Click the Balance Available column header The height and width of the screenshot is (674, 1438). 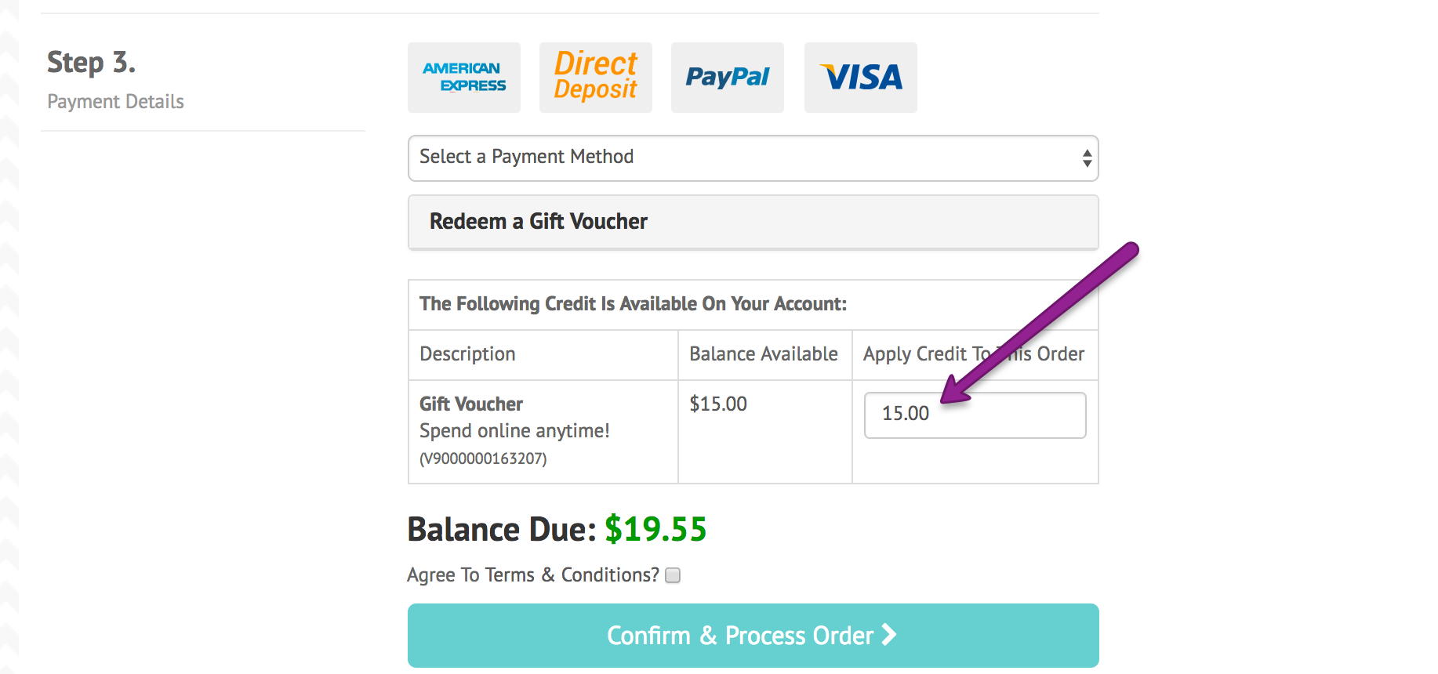coord(764,354)
